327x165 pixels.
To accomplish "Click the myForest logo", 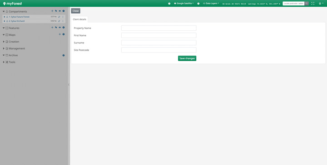I will [x=13, y=4].
